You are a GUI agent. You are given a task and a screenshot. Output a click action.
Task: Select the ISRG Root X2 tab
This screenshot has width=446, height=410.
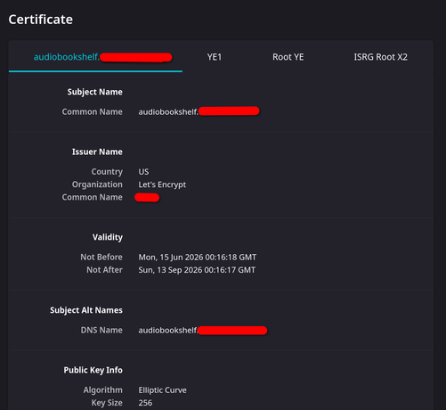[x=380, y=57]
